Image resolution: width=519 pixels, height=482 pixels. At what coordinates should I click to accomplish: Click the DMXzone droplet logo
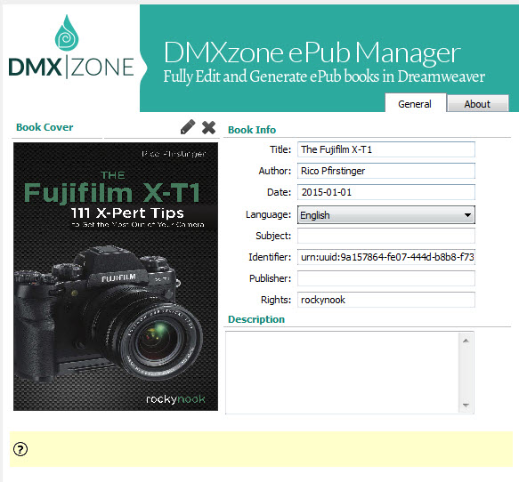click(67, 32)
